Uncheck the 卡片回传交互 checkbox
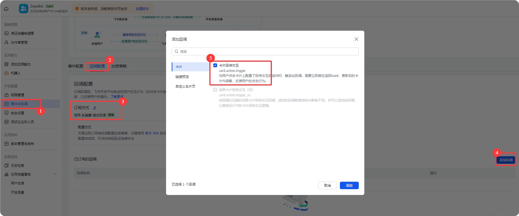Image resolution: width=519 pixels, height=216 pixels. click(x=215, y=65)
